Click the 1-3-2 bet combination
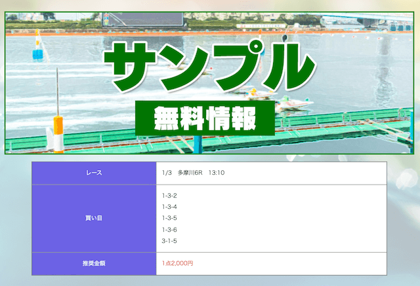Image resolution: width=420 pixels, height=286 pixels. click(x=169, y=195)
